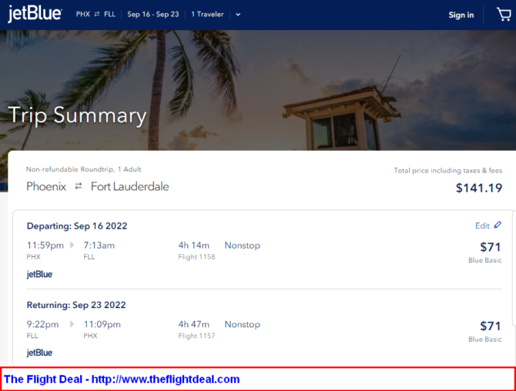Click the 11:59pm departure time
This screenshot has height=391, width=516.
click(x=45, y=246)
